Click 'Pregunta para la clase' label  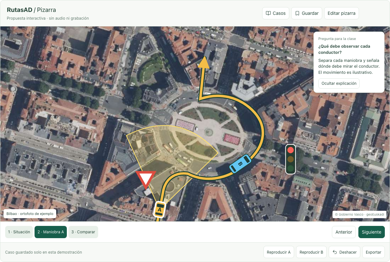coord(337,39)
